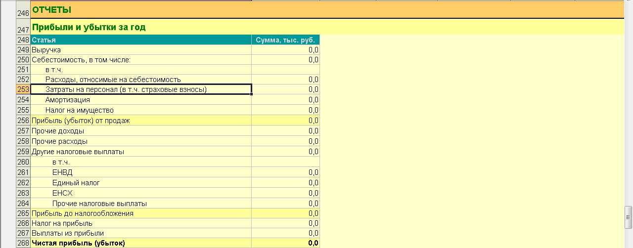Select row header 253

[23, 89]
